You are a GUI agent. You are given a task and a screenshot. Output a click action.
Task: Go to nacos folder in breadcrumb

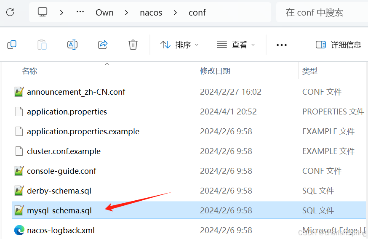pos(151,13)
